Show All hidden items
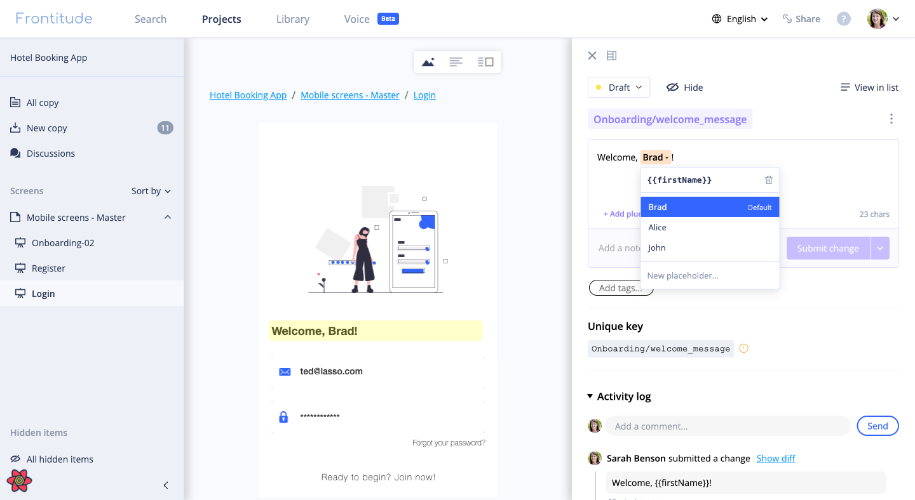This screenshot has width=915, height=500. click(x=51, y=459)
